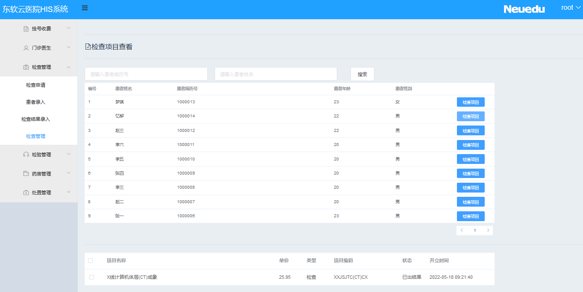Collapse the 检查管理 menu chevron
Screen dimensions: 583x292
click(x=69, y=67)
